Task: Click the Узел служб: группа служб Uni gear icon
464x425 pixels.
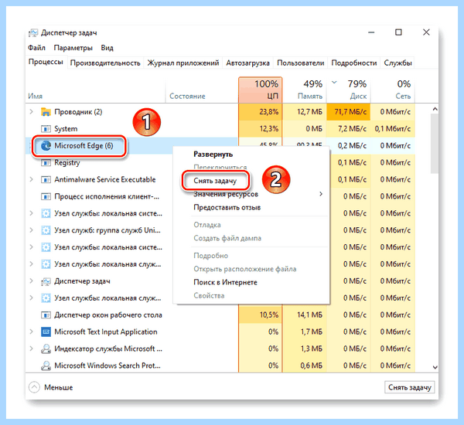Action: pos(46,230)
